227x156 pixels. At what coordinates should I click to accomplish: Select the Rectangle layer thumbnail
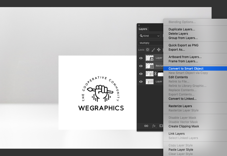(150, 66)
